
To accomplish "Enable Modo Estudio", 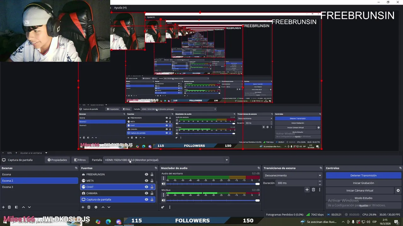I will tap(363, 198).
